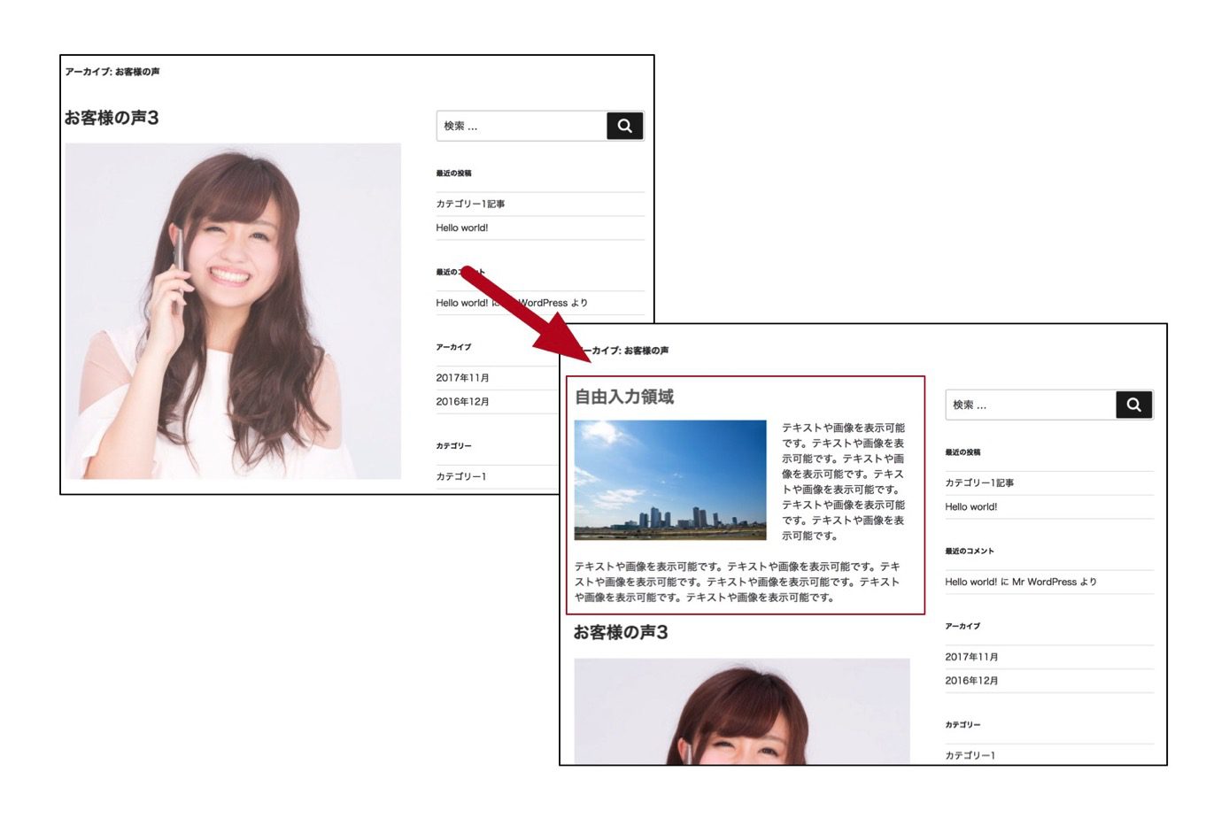Image resolution: width=1229 pixels, height=818 pixels.
Task: Click the 自由入力領域 heading
Action: tap(624, 397)
